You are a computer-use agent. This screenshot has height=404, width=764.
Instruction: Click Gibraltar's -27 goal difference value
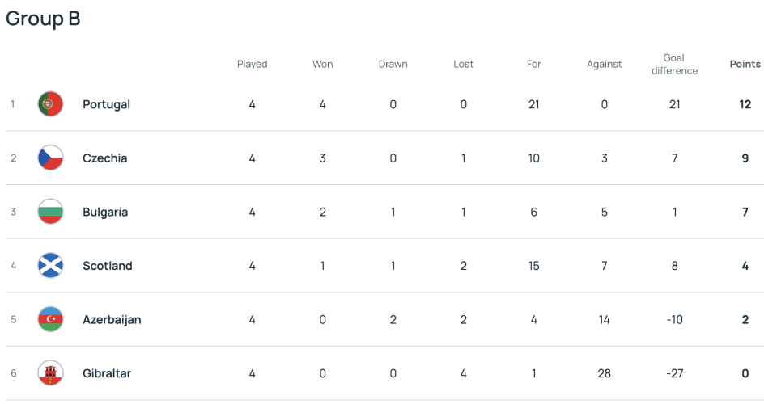(674, 373)
